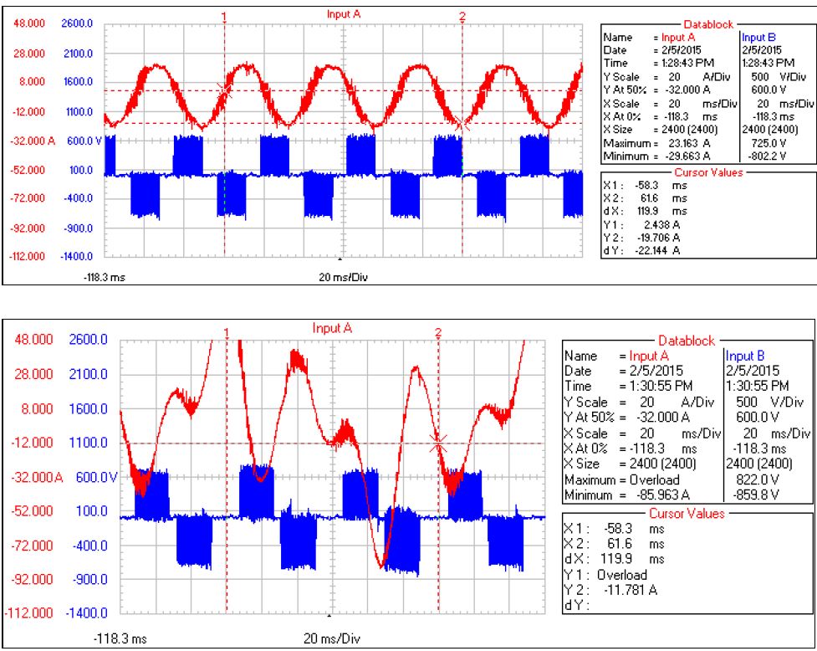
Task: Click cursor 1 label above the bottom graph
Action: (227, 332)
